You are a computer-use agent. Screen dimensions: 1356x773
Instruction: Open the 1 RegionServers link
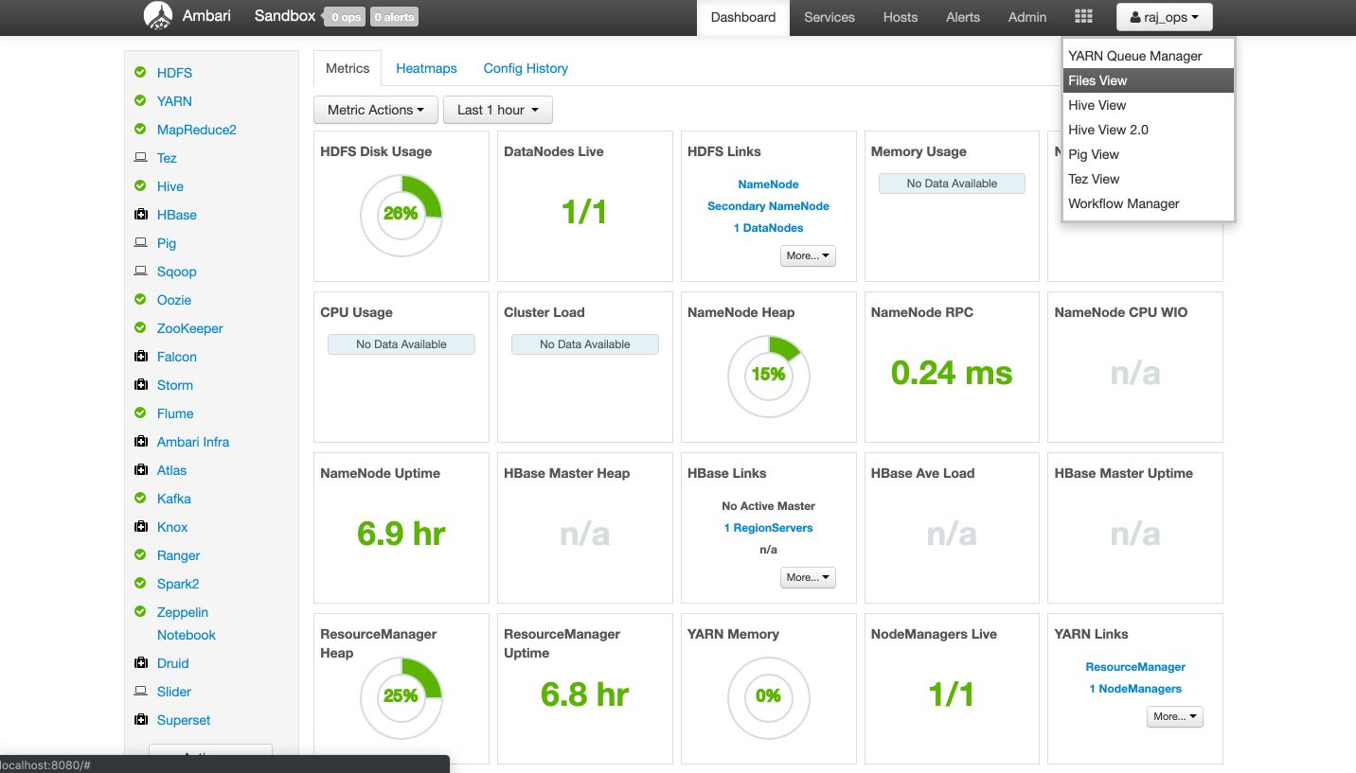pos(768,528)
